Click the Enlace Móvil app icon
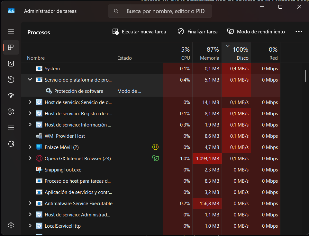Image resolution: width=309 pixels, height=236 pixels. click(39, 147)
